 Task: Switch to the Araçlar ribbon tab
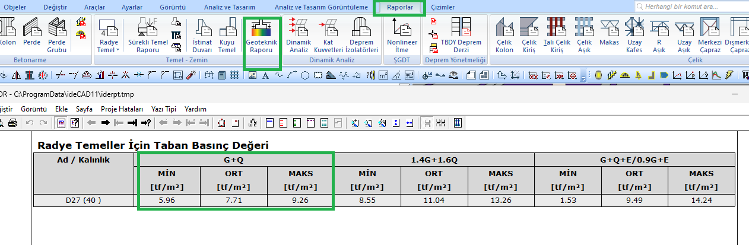pos(93,8)
